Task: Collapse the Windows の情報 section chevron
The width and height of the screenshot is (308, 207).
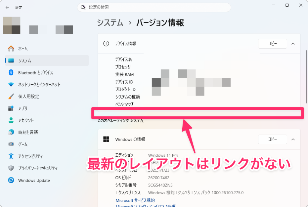Action: pyautogui.click(x=293, y=140)
